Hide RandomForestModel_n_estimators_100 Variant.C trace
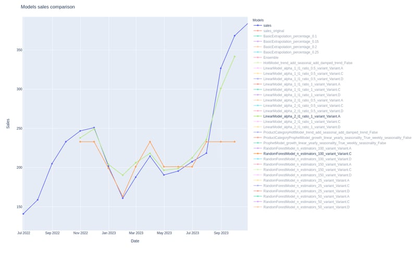417x253 pixels. 307,154
